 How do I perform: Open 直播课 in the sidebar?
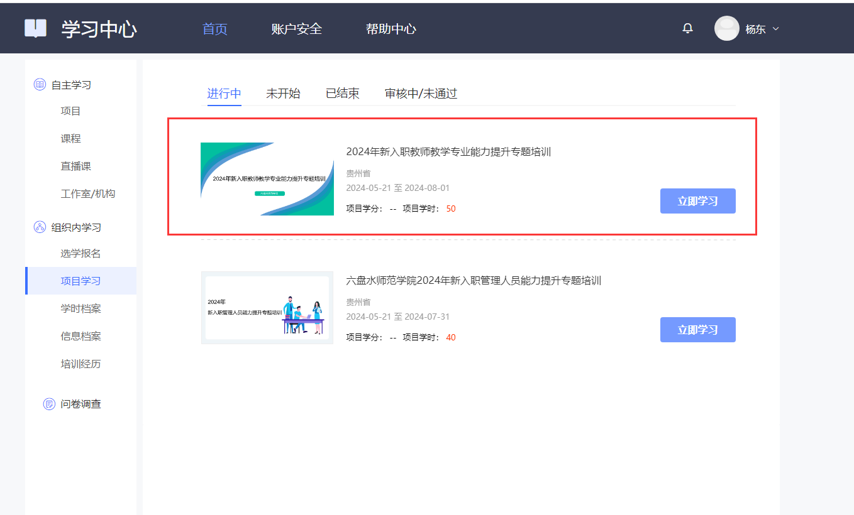click(x=75, y=166)
